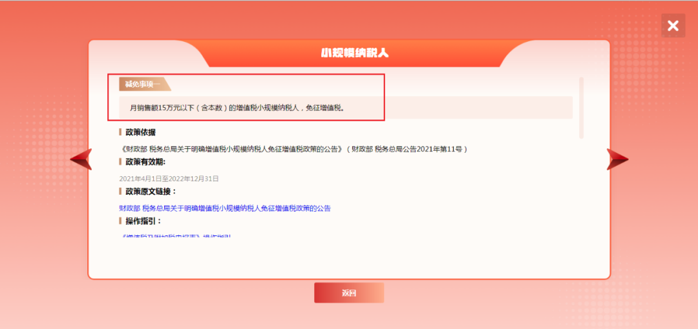
Task: Click the left red arrow for previous item
Action: pyautogui.click(x=81, y=159)
